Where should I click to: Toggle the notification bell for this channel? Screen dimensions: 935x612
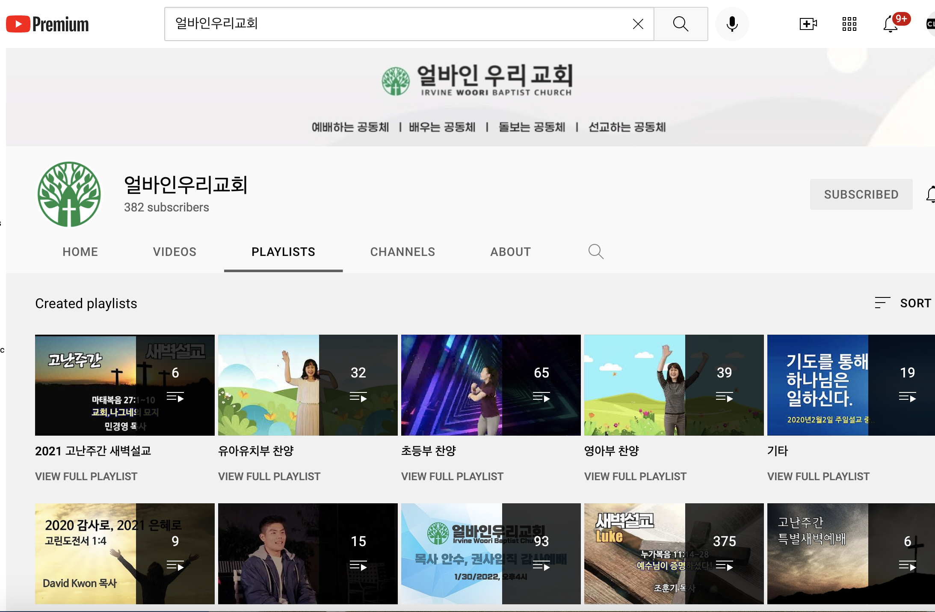coord(929,195)
